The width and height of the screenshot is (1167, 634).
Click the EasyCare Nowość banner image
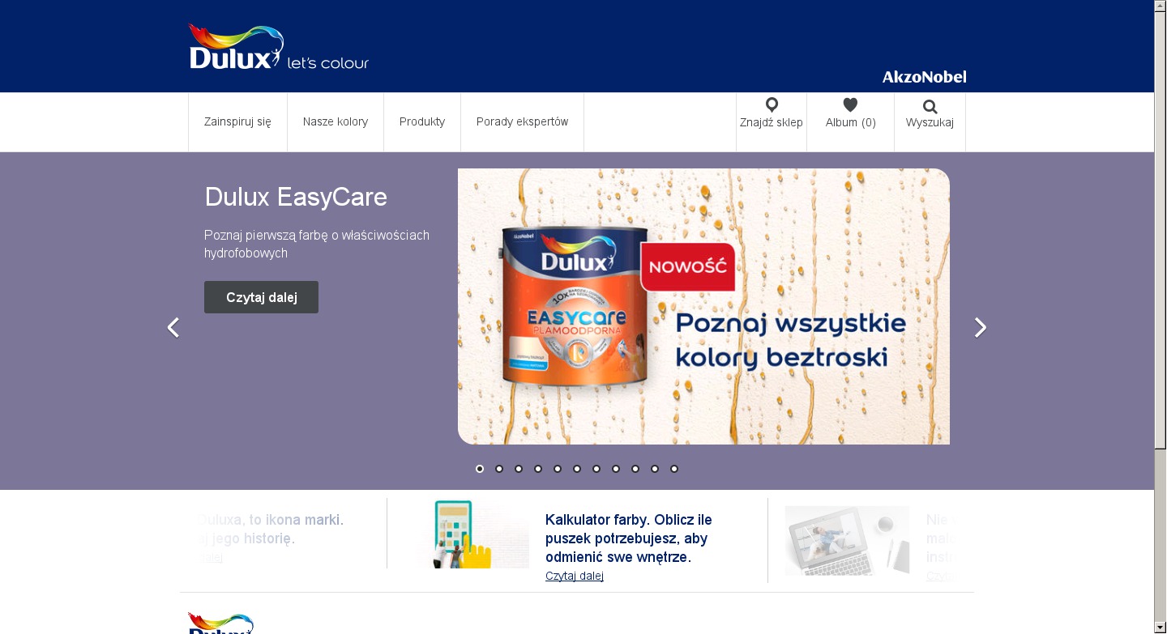(703, 306)
